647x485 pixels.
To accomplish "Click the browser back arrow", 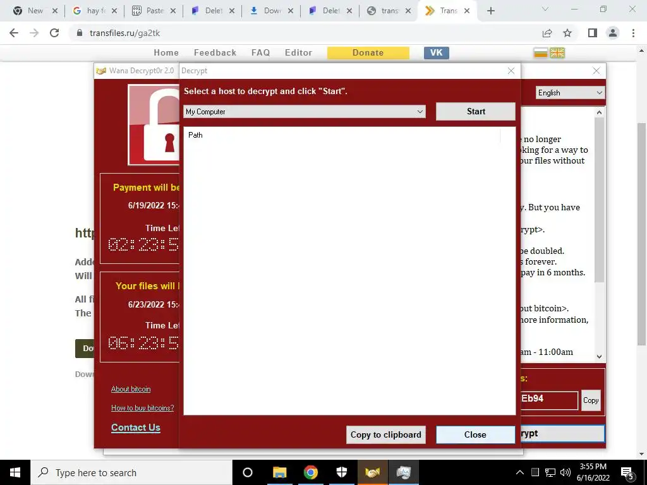I will coord(14,33).
